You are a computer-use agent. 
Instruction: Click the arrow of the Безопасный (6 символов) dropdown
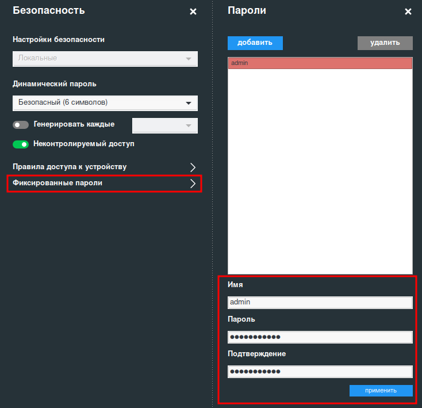click(188, 103)
